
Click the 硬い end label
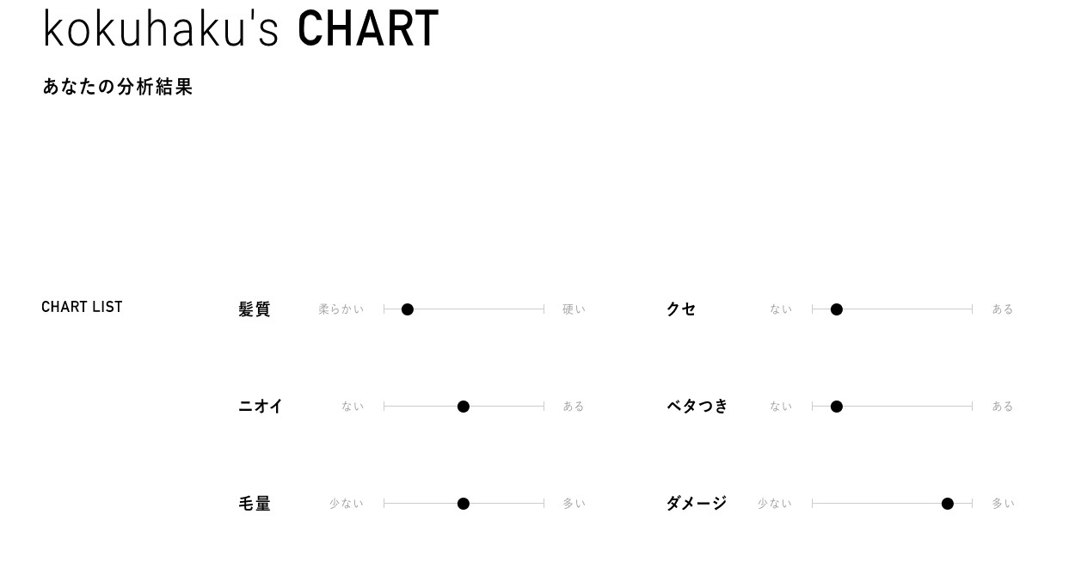574,309
